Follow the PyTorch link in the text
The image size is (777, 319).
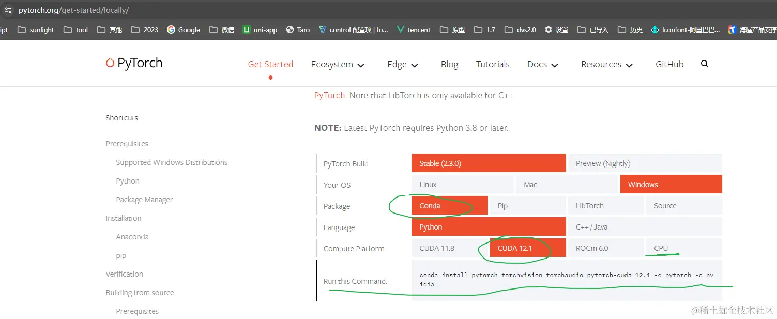click(329, 95)
